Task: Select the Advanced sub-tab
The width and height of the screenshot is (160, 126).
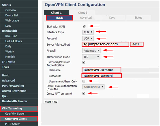Action: 86,18
